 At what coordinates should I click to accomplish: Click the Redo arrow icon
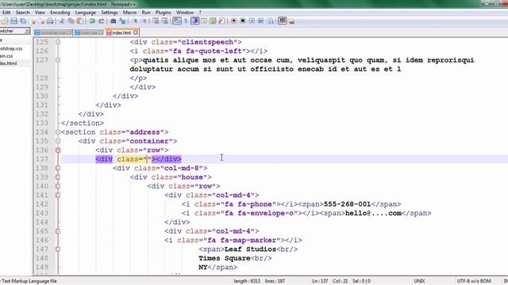pos(101,21)
